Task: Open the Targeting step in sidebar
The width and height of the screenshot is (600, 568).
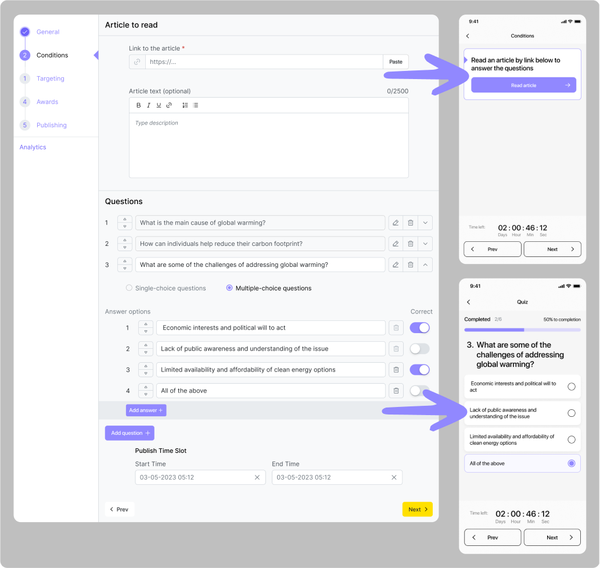Action: [50, 78]
